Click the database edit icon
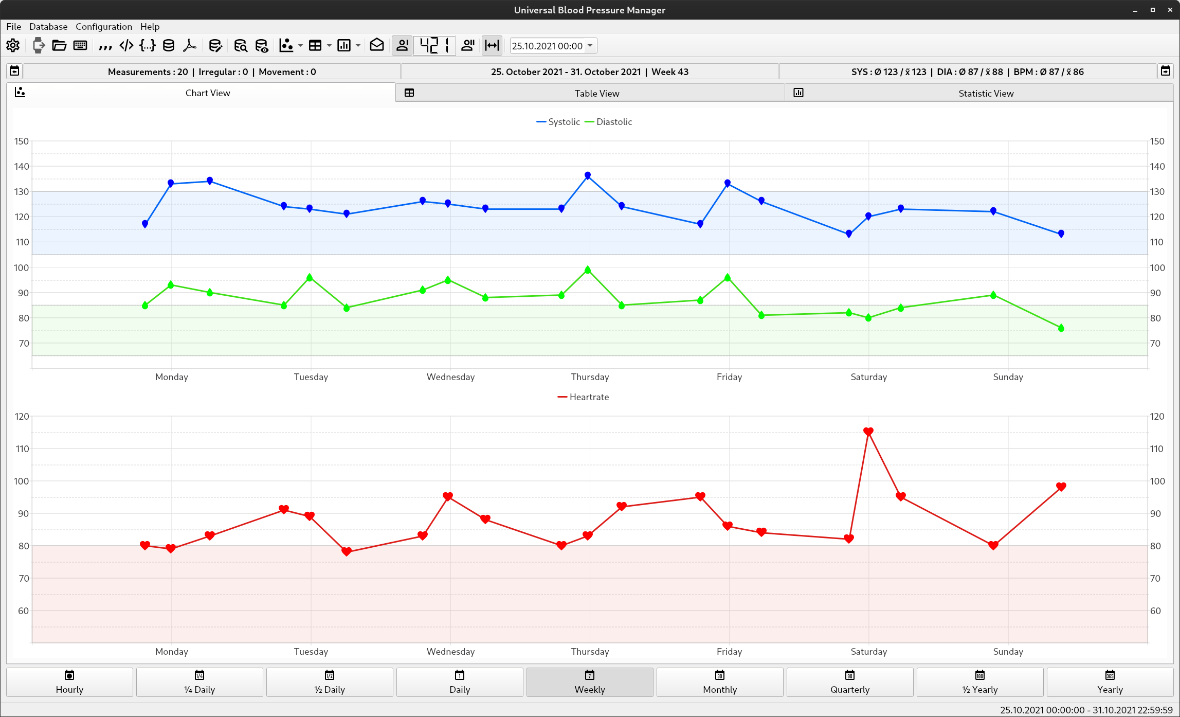1180x717 pixels. tap(215, 45)
